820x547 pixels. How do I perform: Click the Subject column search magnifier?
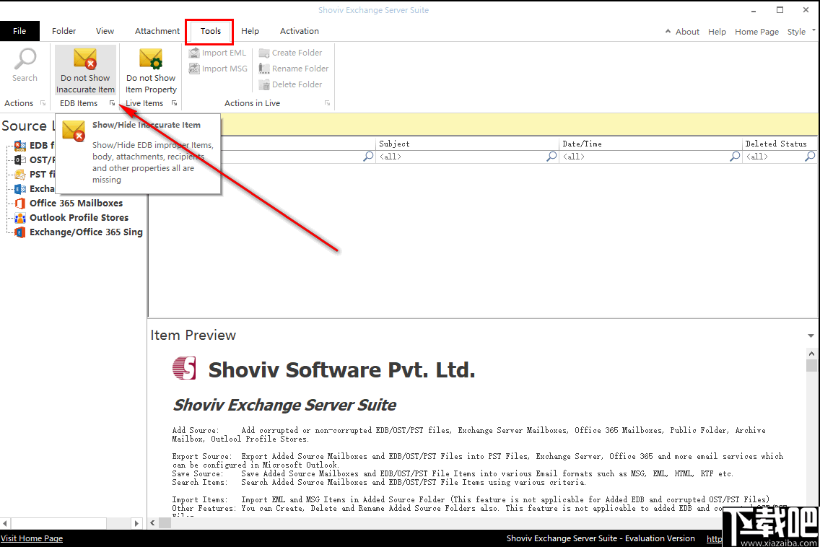pos(551,156)
